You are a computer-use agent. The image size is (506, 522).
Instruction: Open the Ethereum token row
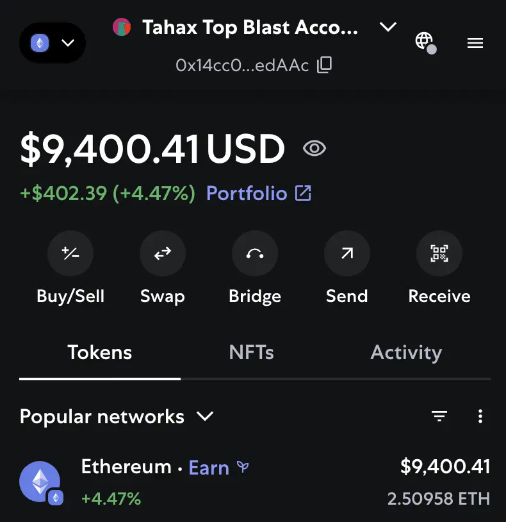(x=255, y=482)
